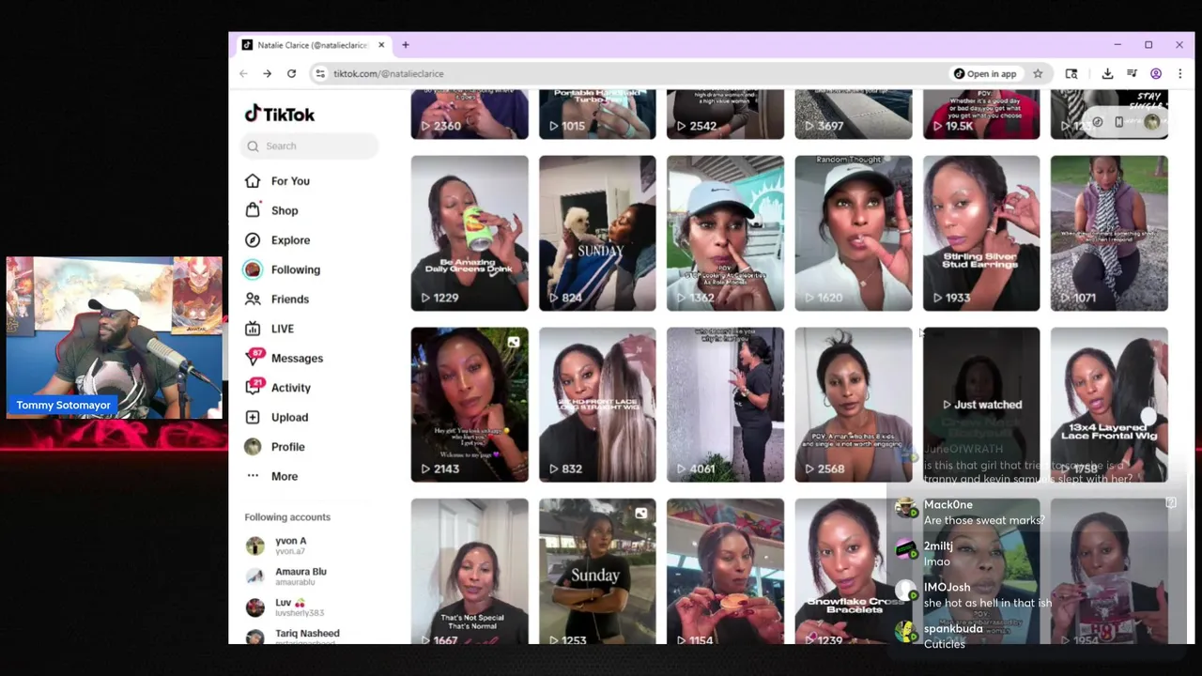The image size is (1202, 676).
Task: Open the video with 1071 views
Action: [x=1109, y=233]
